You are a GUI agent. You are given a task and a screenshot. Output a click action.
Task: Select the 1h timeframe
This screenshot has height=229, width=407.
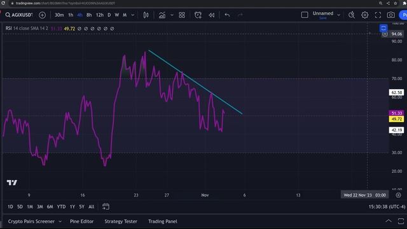click(x=71, y=15)
